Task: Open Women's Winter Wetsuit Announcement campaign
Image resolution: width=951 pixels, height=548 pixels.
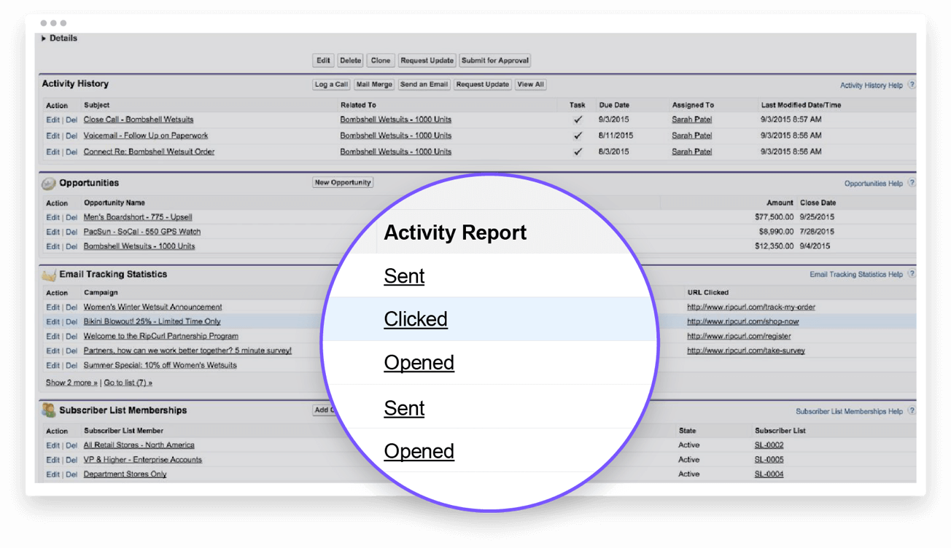Action: 152,307
